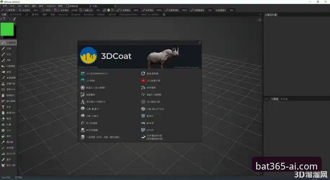
Task: Click the update manager refresh icon
Action: [143, 73]
